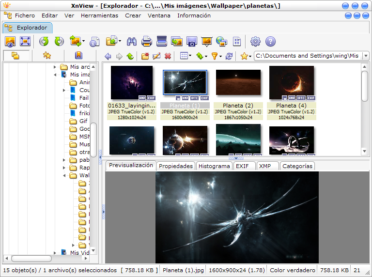Select the Planeta (2) thumbnail
The width and height of the screenshot is (372, 277).
click(238, 82)
